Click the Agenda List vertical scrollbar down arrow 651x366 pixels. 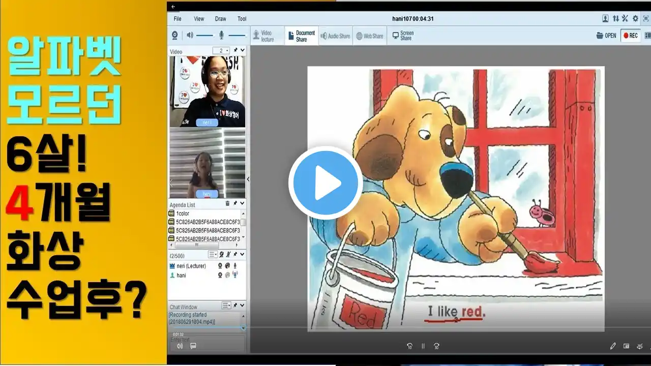[x=243, y=237]
